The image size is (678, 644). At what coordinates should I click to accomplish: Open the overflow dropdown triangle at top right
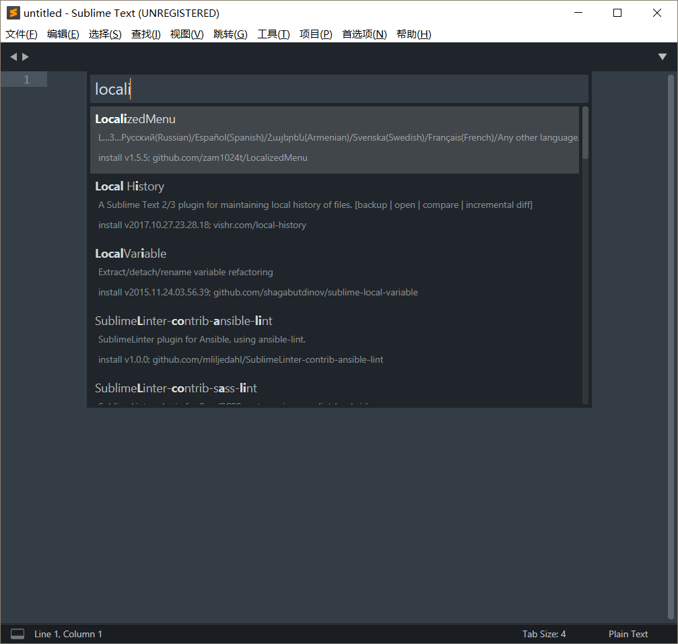click(x=663, y=57)
